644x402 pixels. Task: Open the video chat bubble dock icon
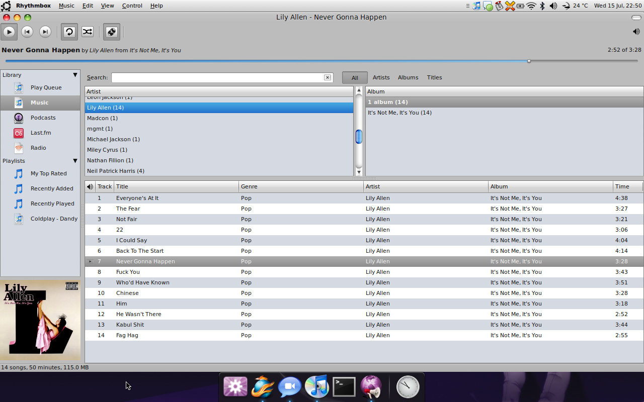(x=289, y=386)
